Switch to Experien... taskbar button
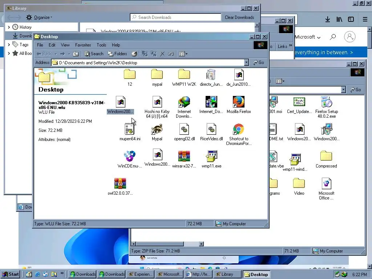 click(141, 274)
